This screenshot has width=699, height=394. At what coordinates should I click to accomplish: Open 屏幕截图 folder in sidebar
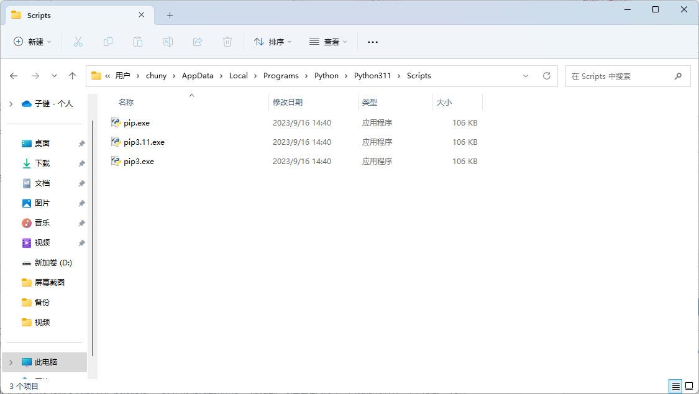50,283
